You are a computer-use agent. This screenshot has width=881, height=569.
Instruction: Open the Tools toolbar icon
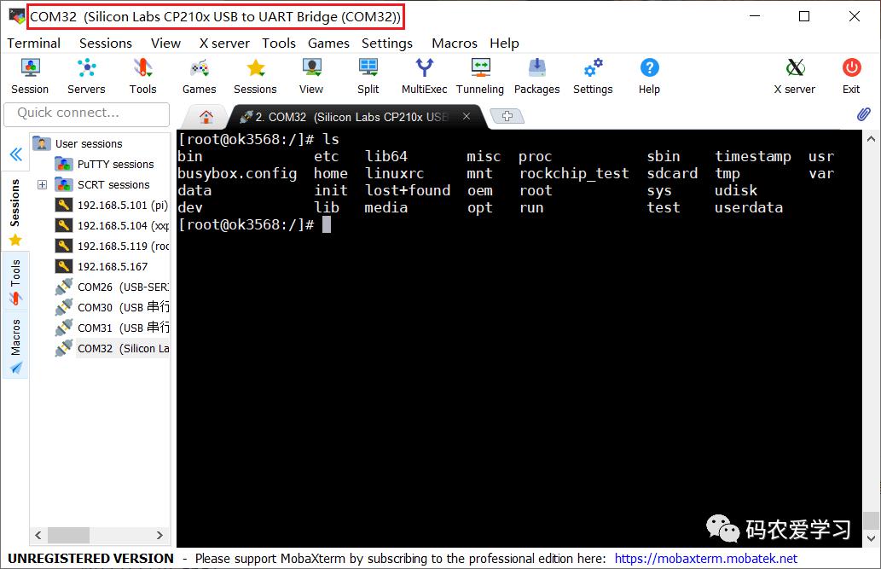click(142, 77)
